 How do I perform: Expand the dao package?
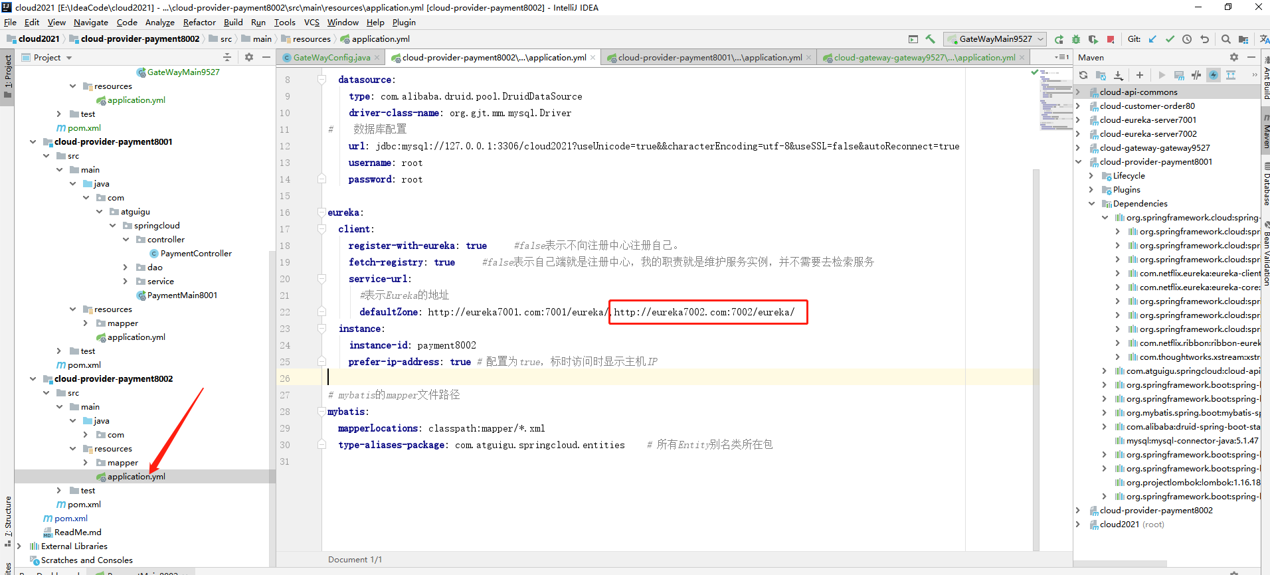tap(126, 267)
